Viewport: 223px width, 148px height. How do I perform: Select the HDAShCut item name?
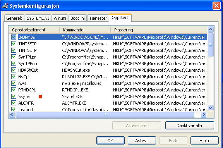[x=28, y=70]
